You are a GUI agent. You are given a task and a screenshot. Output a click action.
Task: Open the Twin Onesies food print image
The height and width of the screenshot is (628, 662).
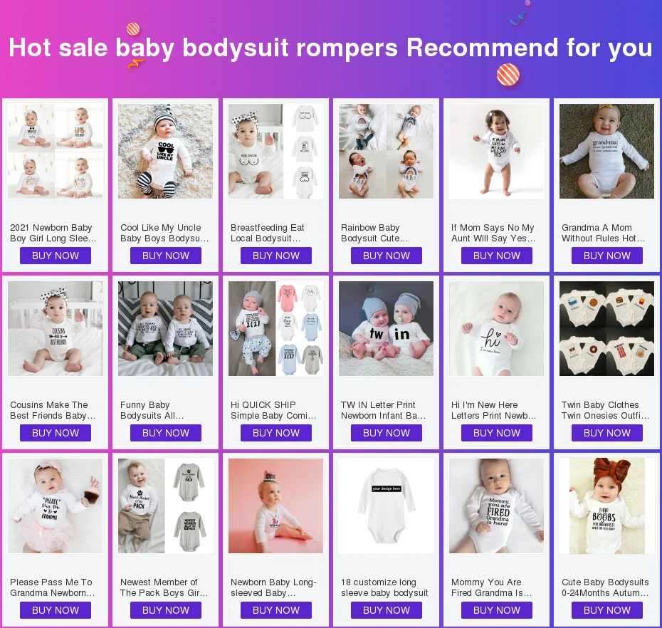[x=606, y=328]
